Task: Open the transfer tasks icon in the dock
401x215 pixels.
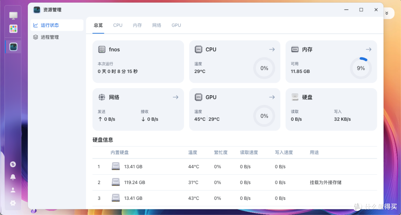Action: point(13,164)
